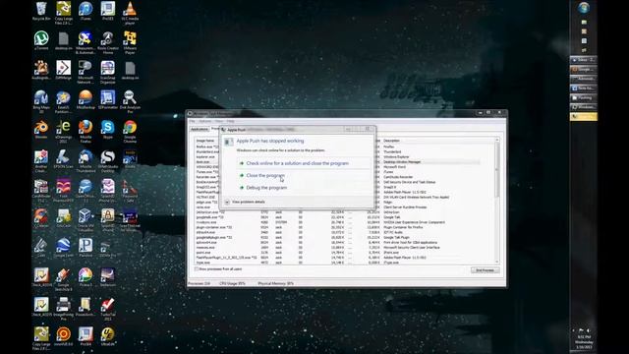This screenshot has width=629, height=354.
Task: Launch Pandora desktop shortcut
Action: (86, 248)
